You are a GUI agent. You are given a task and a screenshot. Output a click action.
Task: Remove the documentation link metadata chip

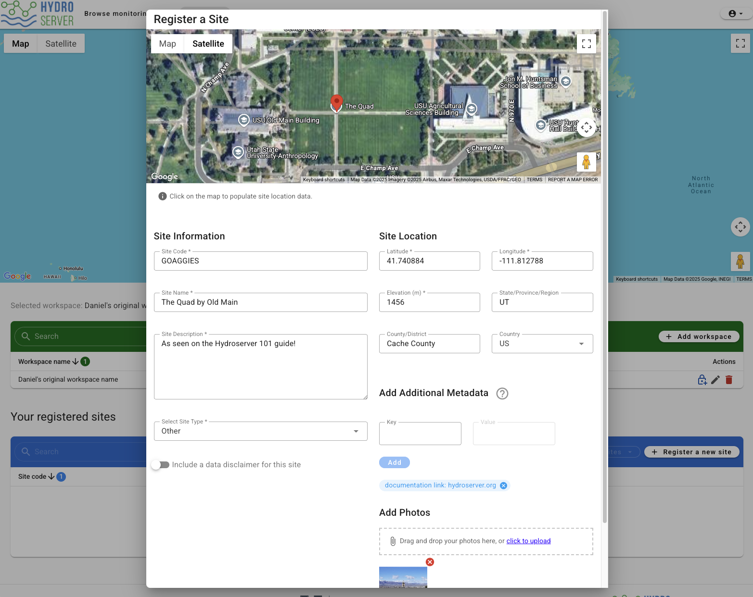pyautogui.click(x=503, y=485)
